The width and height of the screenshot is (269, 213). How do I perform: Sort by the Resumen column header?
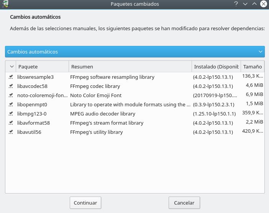[130, 67]
